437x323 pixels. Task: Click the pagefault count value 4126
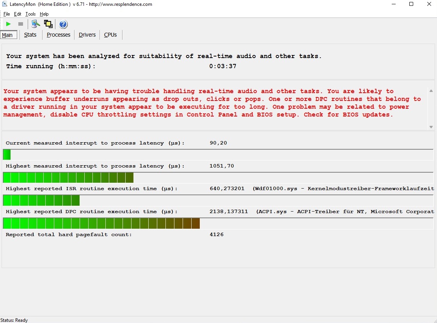pos(217,235)
